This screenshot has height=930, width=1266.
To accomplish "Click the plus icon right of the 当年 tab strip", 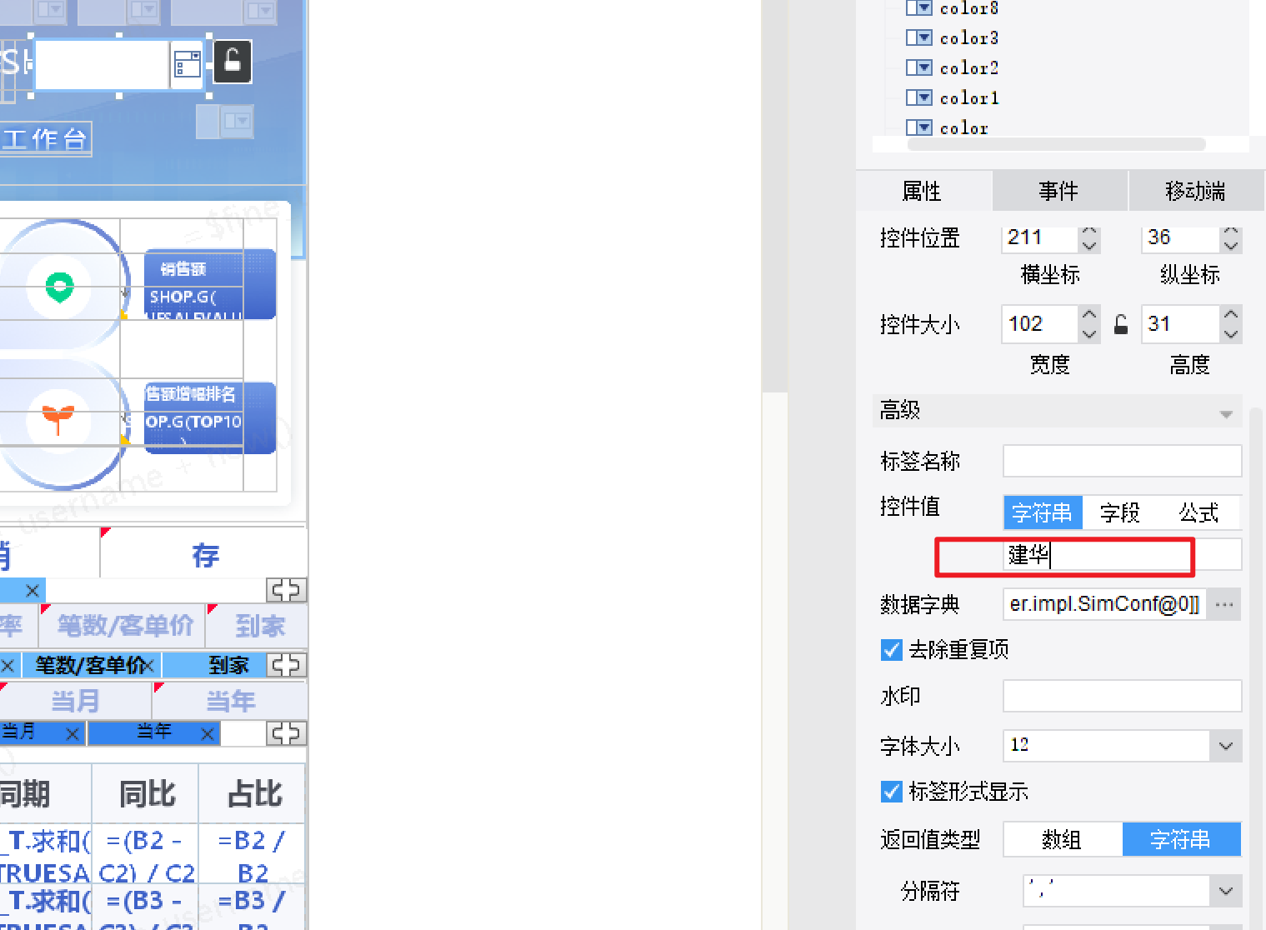I will [x=286, y=733].
